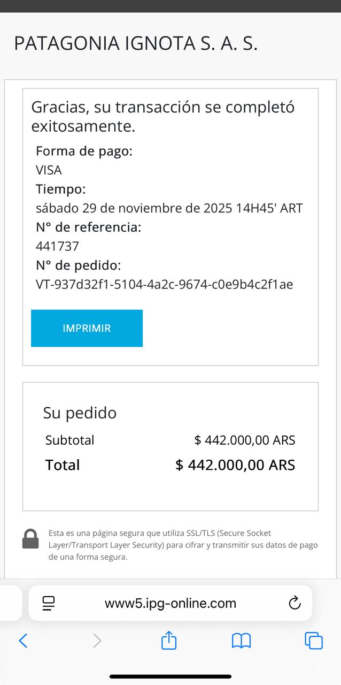Screen dimensions: 341x685
Task: Click the blue IMPRIMIR button
Action: click(x=87, y=328)
